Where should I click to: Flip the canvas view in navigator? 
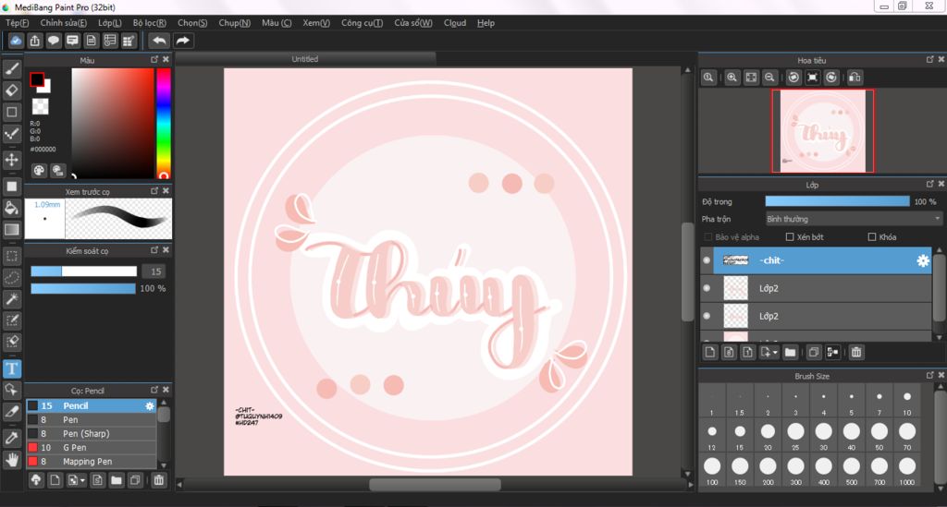click(855, 78)
